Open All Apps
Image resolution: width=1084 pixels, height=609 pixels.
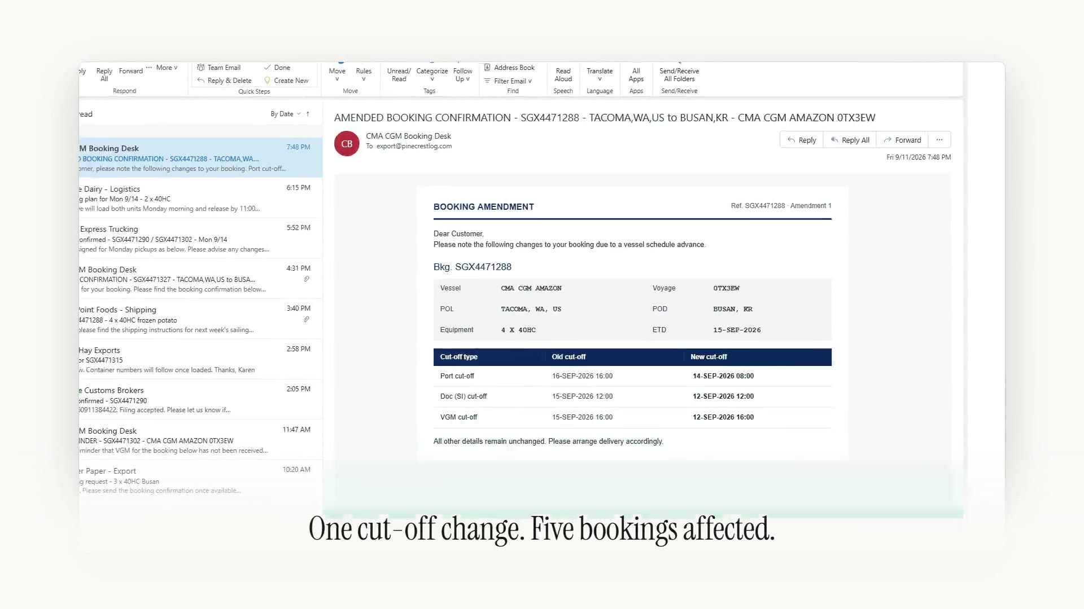coord(636,74)
